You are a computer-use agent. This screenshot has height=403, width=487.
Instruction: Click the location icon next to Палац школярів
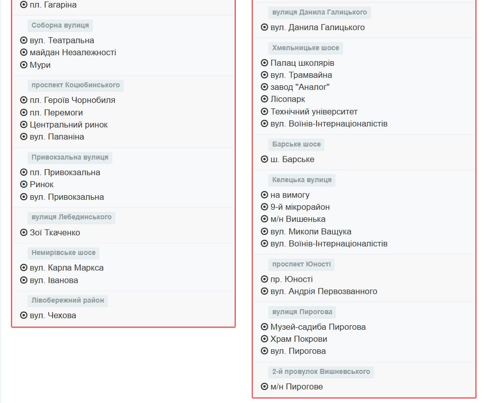click(264, 63)
